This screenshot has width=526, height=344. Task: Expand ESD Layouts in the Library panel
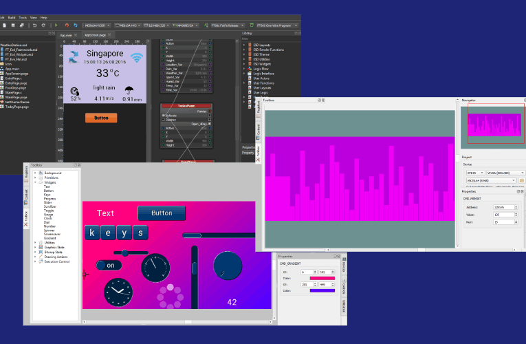coord(244,45)
